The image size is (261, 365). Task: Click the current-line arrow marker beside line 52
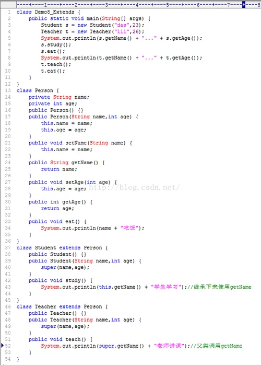coord(2,346)
